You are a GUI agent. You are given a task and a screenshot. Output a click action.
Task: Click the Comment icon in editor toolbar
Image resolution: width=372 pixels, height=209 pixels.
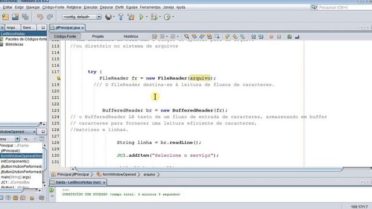289,37
